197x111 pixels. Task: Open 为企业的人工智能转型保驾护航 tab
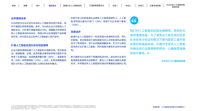point(176,6)
